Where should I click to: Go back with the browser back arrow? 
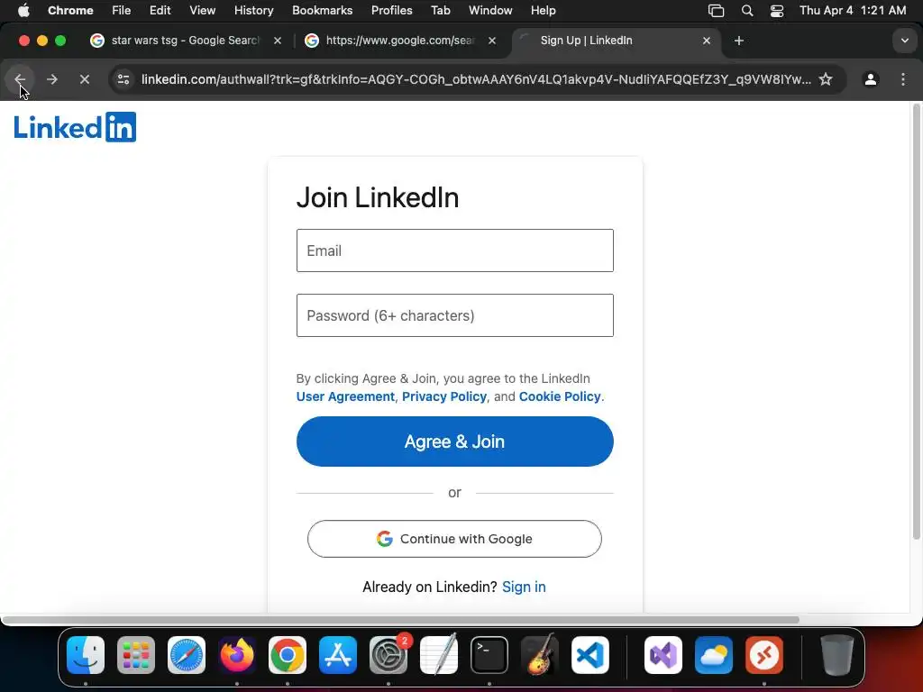pyautogui.click(x=20, y=79)
